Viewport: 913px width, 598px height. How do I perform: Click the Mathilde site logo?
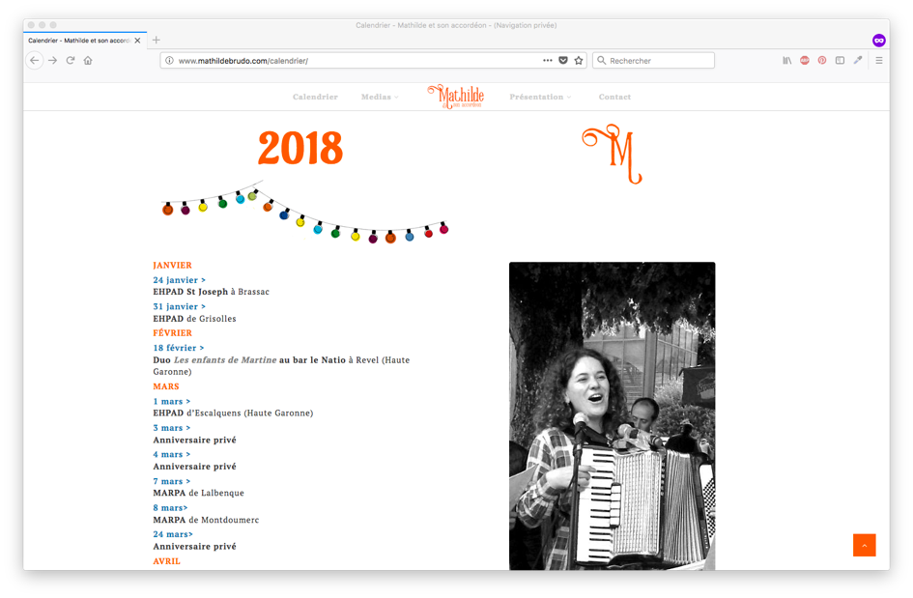[455, 97]
